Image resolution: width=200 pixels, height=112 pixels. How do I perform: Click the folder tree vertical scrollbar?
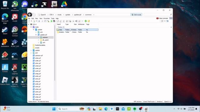click(x=55, y=53)
